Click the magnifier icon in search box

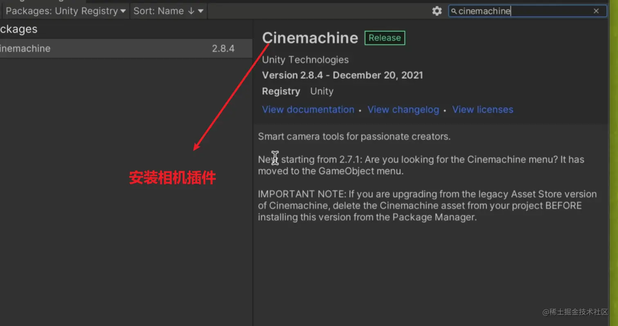click(454, 11)
